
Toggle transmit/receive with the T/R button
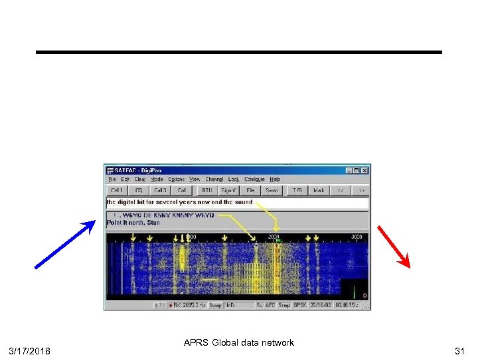pos(297,191)
